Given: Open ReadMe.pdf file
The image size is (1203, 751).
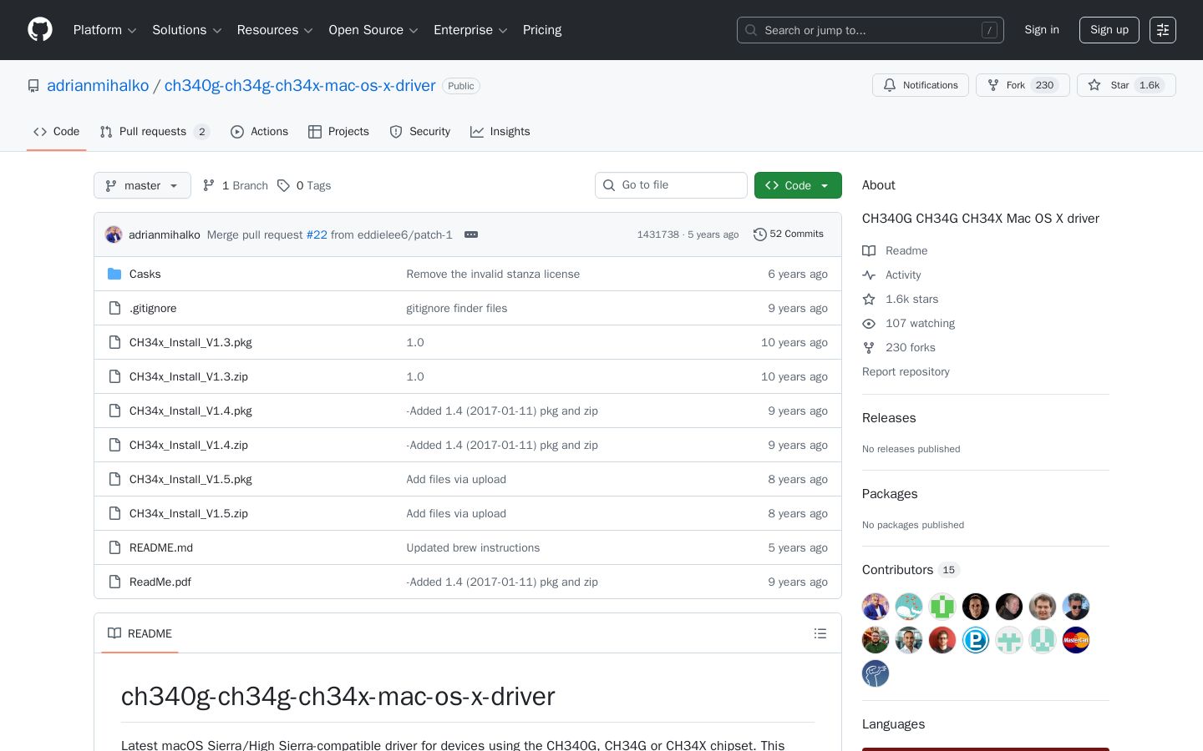Looking at the screenshot, I should pyautogui.click(x=160, y=582).
